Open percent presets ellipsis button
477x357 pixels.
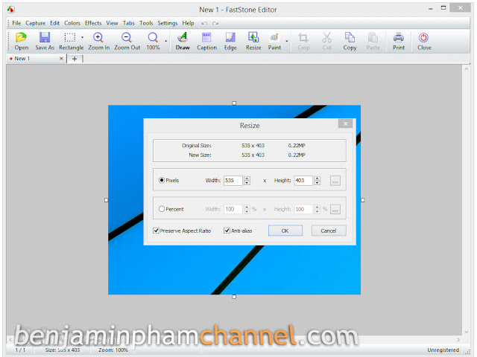coord(335,209)
